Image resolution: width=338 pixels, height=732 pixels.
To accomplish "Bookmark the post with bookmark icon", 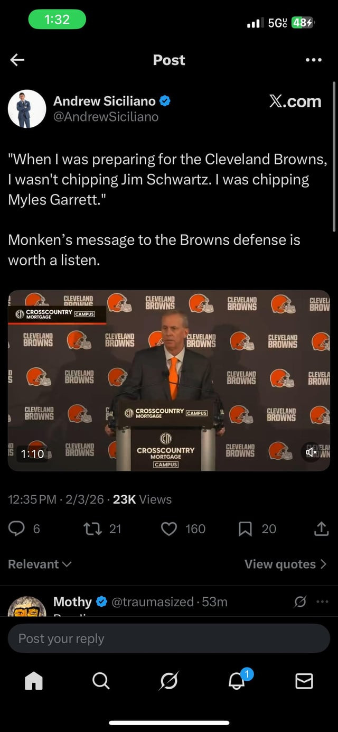I will point(245,529).
